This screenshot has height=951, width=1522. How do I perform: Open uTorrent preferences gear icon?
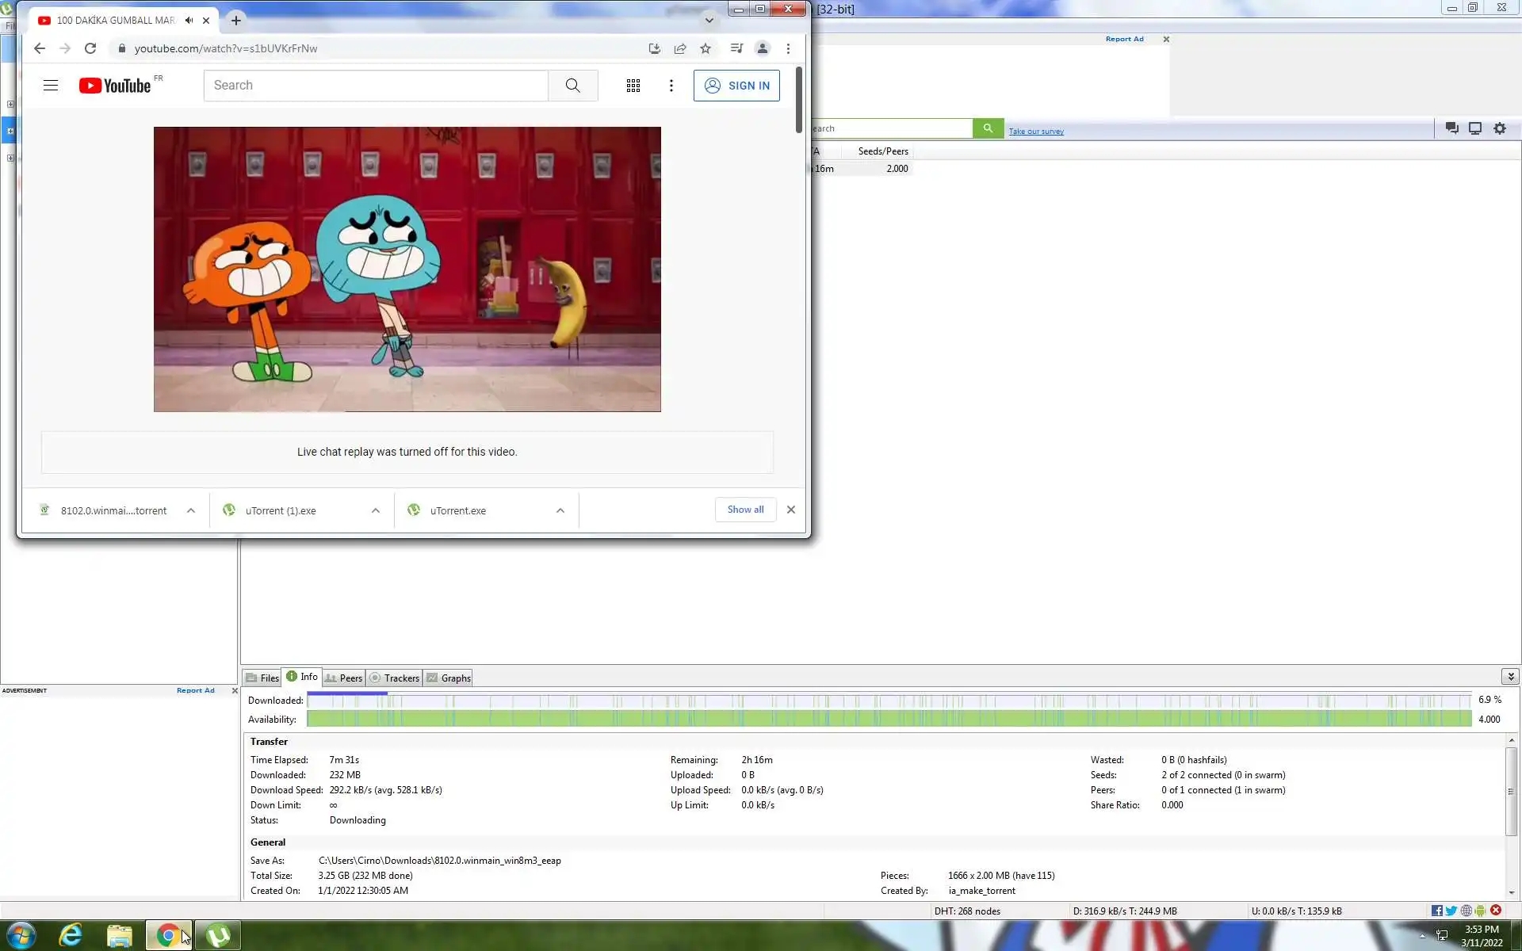(1499, 128)
